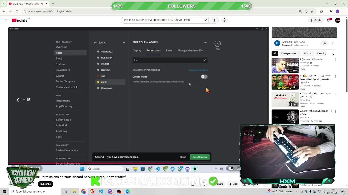Open the HXM account avatar menu
Image resolution: width=348 pixels, height=195 pixels.
pyautogui.click(x=338, y=20)
